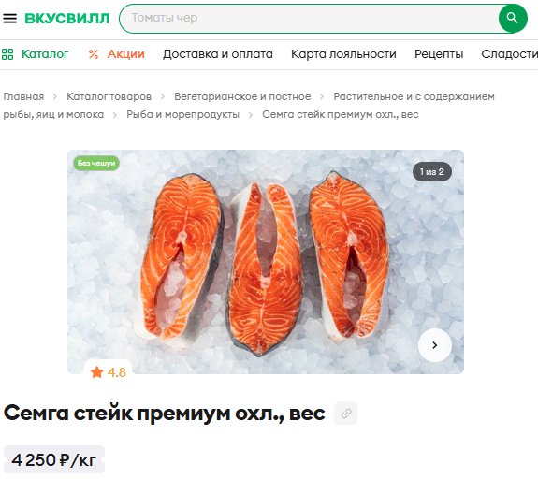Image resolution: width=538 pixels, height=479 pixels.
Task: Click the orange rating star
Action: (x=96, y=372)
